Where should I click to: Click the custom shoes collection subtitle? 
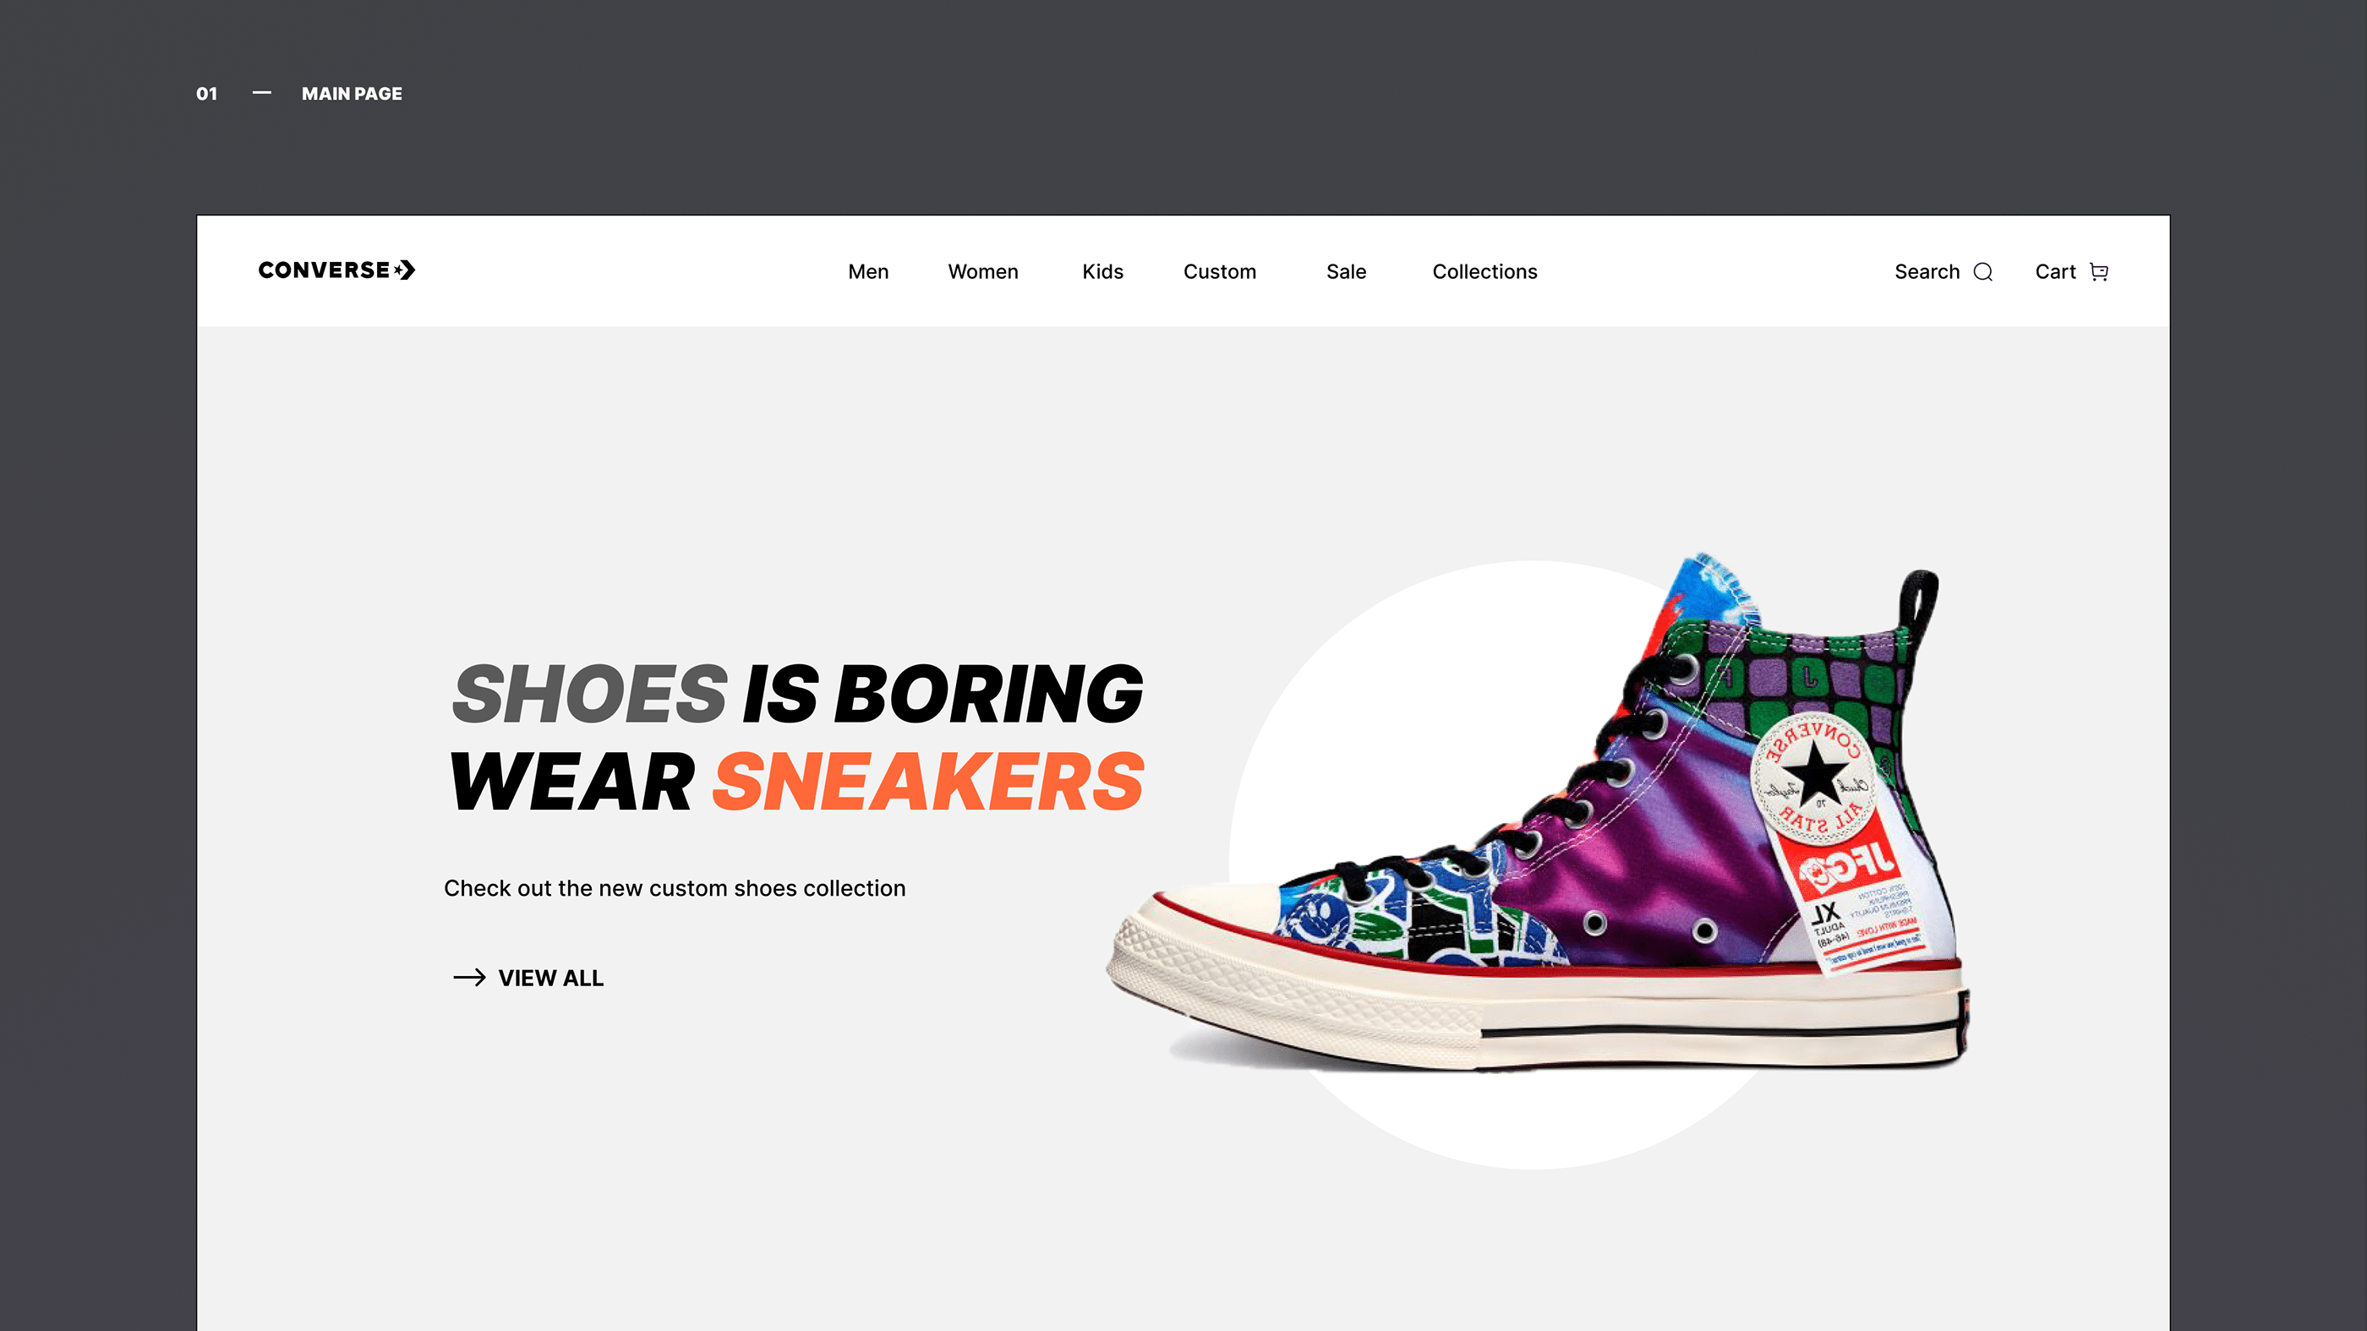click(675, 888)
